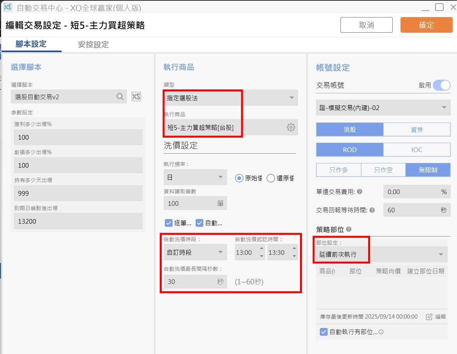The image size is (457, 354).
Task: Click help icon next to 單邊交易費用
Action: click(360, 192)
